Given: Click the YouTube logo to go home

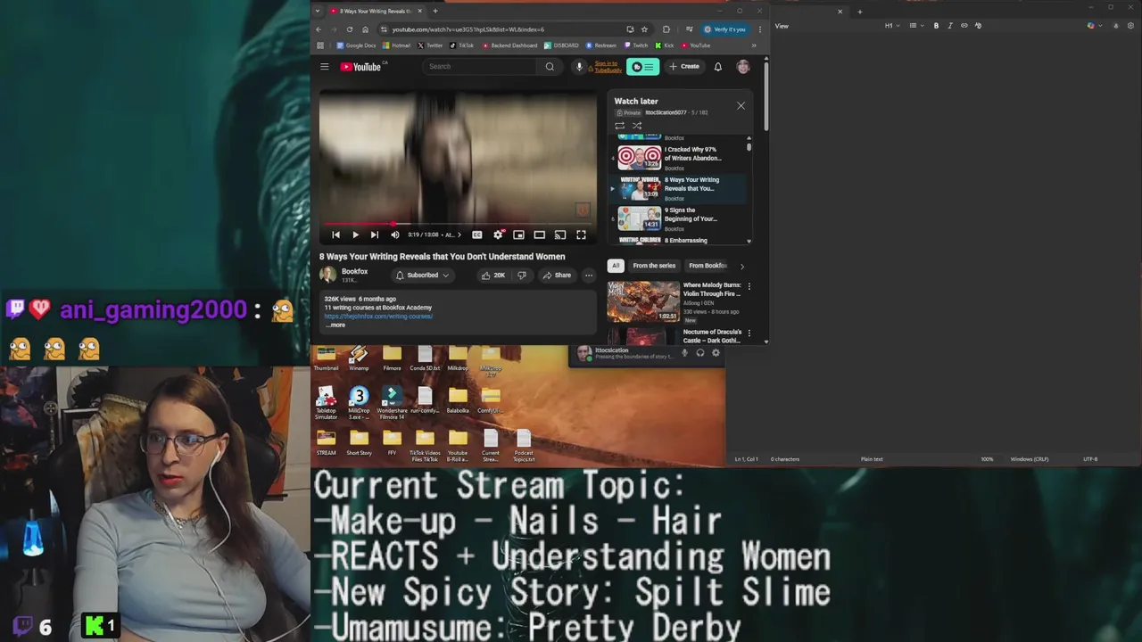Looking at the screenshot, I should pos(360,66).
